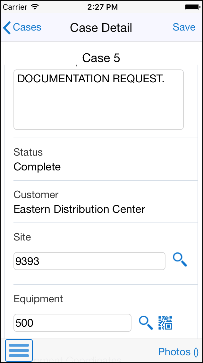This screenshot has width=203, height=363.
Task: Open the Photos () link
Action: (x=178, y=352)
